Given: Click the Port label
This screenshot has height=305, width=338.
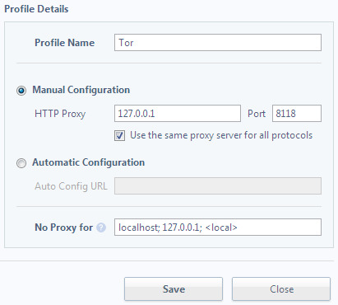Looking at the screenshot, I should tap(257, 114).
